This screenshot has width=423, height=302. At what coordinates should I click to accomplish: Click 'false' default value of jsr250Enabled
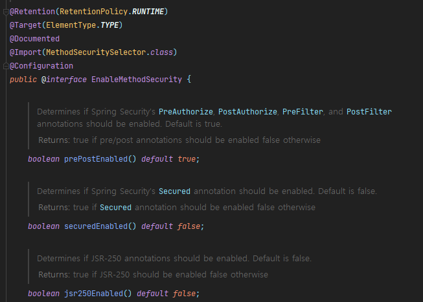[184, 294]
